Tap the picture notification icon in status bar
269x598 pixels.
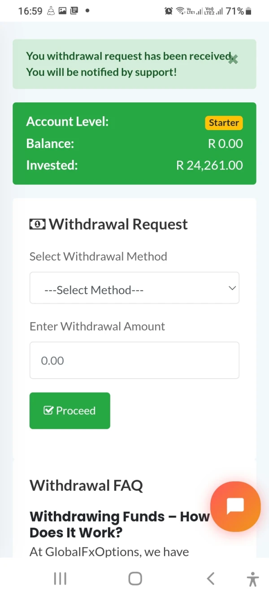coord(63,11)
